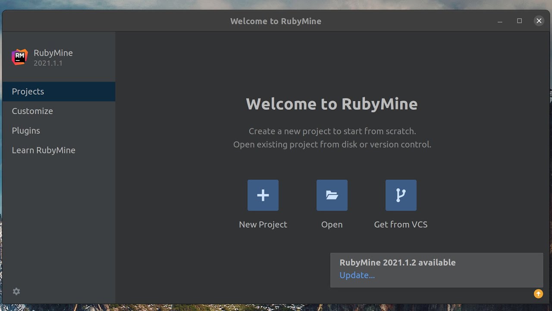Maximize the Welcome to RubyMine window

point(519,21)
